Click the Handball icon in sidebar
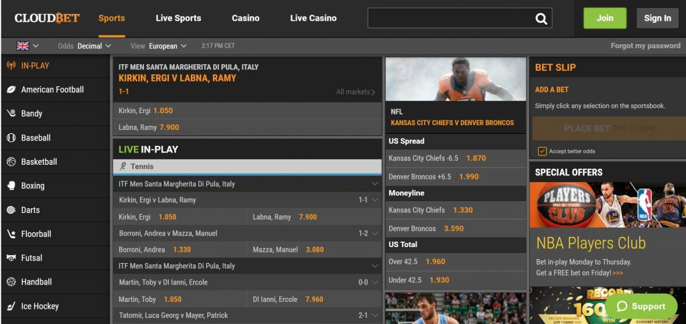686x324 pixels. coord(11,282)
